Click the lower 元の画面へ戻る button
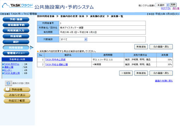The image size is (180, 135). (x=161, y=73)
